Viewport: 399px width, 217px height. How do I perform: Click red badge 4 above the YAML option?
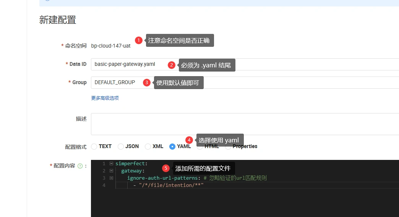[189, 140]
